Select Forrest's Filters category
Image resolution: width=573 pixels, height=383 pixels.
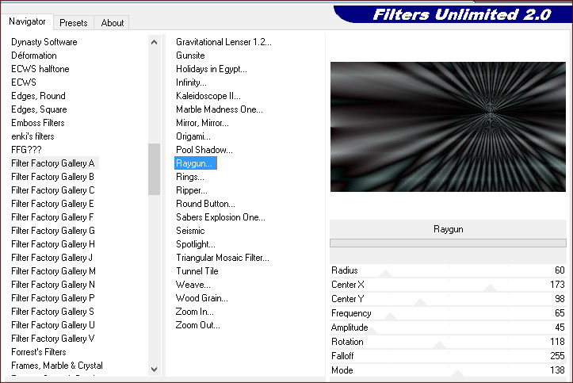(39, 352)
